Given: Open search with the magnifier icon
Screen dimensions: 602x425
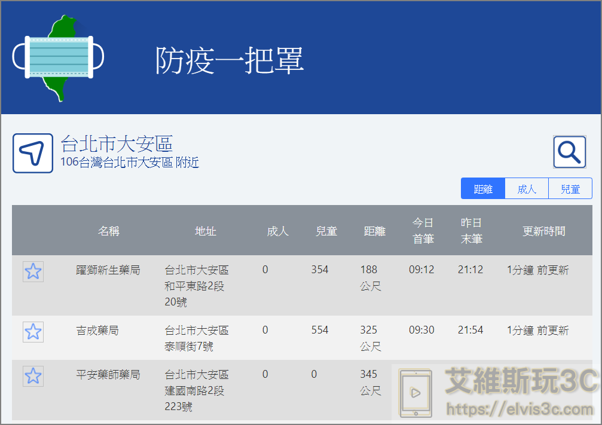Looking at the screenshot, I should tap(569, 152).
